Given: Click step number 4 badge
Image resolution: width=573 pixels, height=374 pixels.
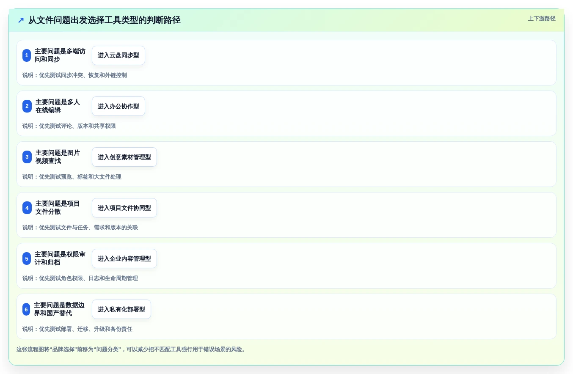Looking at the screenshot, I should point(27,208).
